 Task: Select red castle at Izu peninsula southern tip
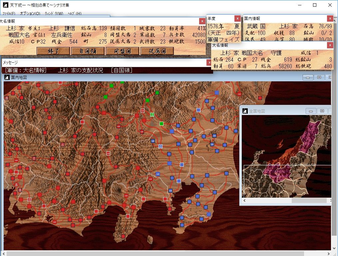[x=123, y=236]
